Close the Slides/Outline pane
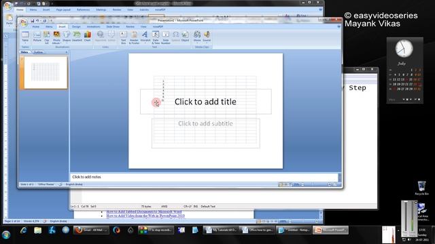The image size is (435, 244). 67,52
